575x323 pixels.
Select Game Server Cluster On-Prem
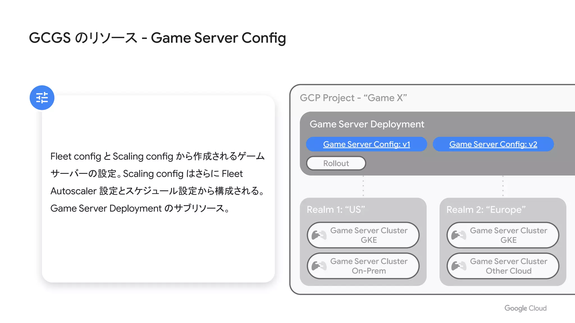point(363,266)
